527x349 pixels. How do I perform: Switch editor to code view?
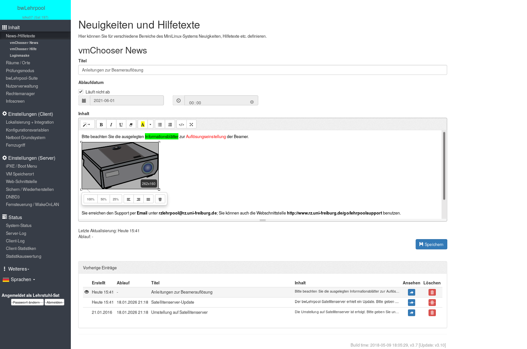(181, 125)
